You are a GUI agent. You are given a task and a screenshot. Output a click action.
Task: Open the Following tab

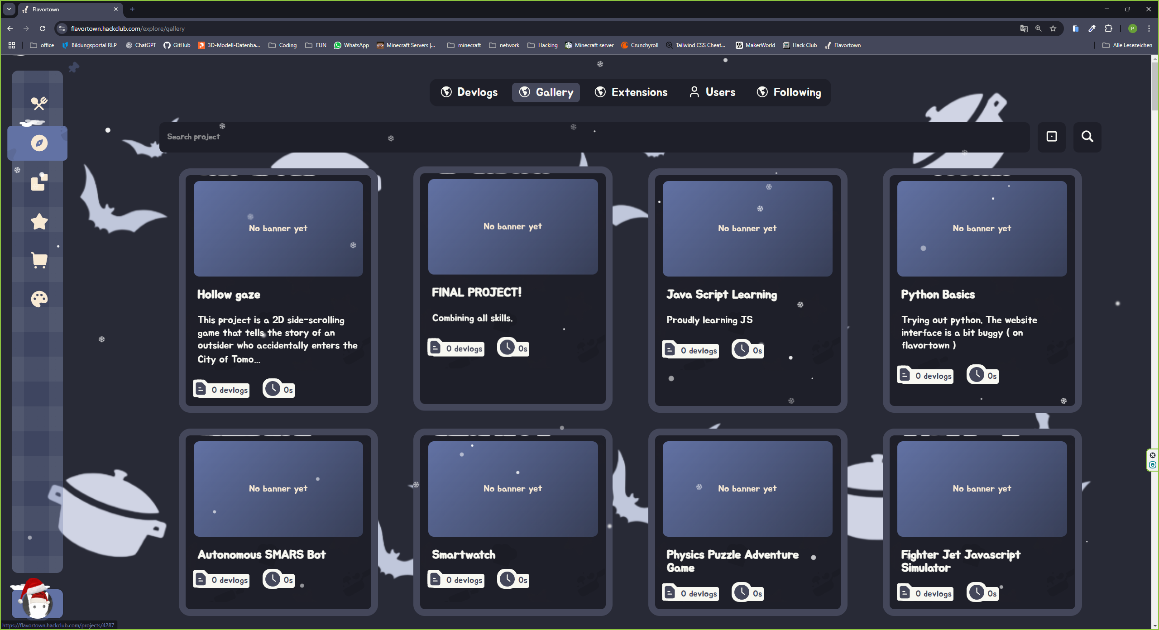point(789,92)
